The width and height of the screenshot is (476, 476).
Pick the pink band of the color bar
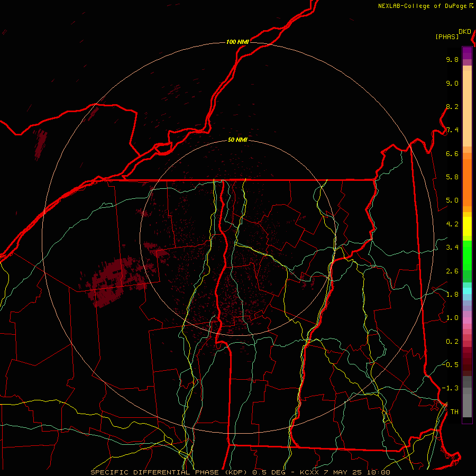[x=467, y=321]
